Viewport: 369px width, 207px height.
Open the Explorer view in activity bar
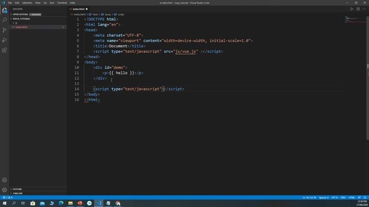pos(5,10)
